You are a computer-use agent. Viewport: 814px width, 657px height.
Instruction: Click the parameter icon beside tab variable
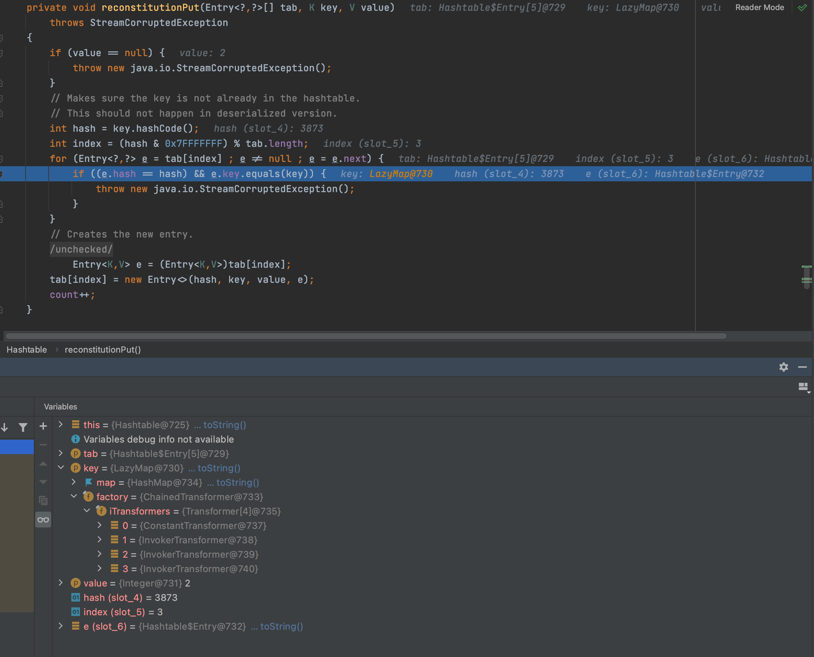[x=75, y=453]
